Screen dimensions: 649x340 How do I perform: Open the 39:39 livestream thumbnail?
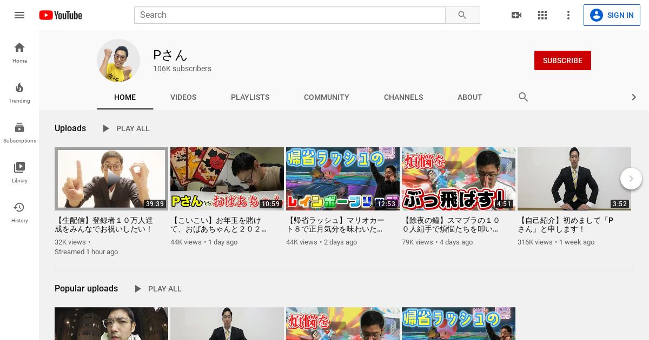(x=111, y=179)
